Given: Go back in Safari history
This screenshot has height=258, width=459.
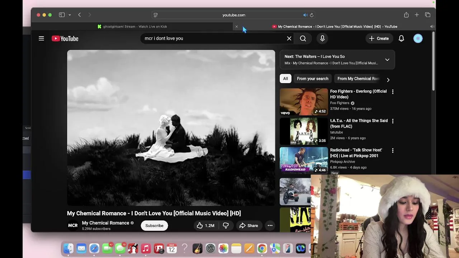Looking at the screenshot, I should (x=79, y=15).
